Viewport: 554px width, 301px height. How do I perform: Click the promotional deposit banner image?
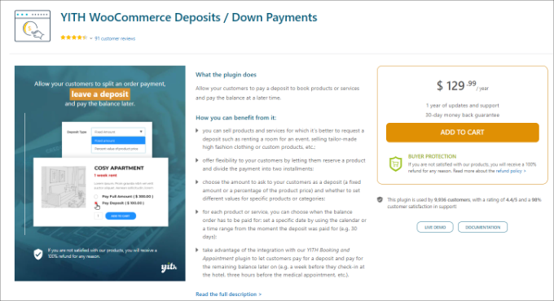(x=100, y=173)
